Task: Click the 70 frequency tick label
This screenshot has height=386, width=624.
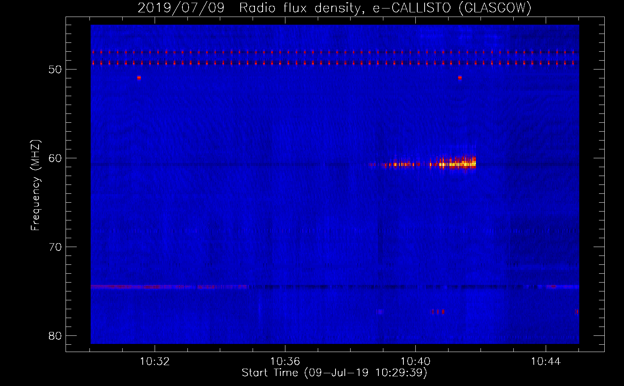Action: (x=55, y=247)
